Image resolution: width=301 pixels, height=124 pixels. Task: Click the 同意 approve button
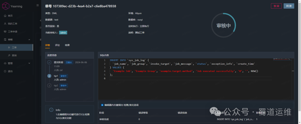click(289, 6)
